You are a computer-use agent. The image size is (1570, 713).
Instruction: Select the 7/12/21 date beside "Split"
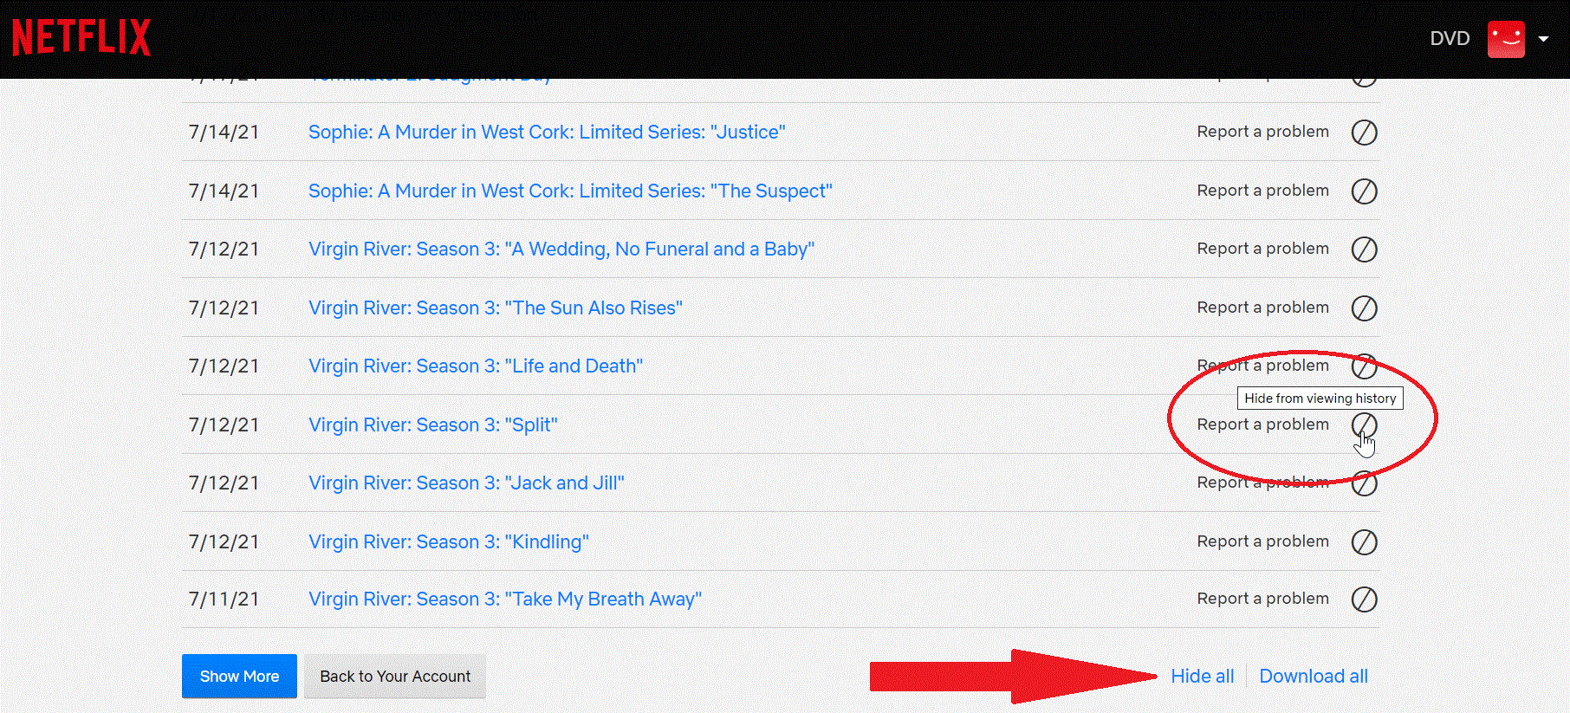224,425
